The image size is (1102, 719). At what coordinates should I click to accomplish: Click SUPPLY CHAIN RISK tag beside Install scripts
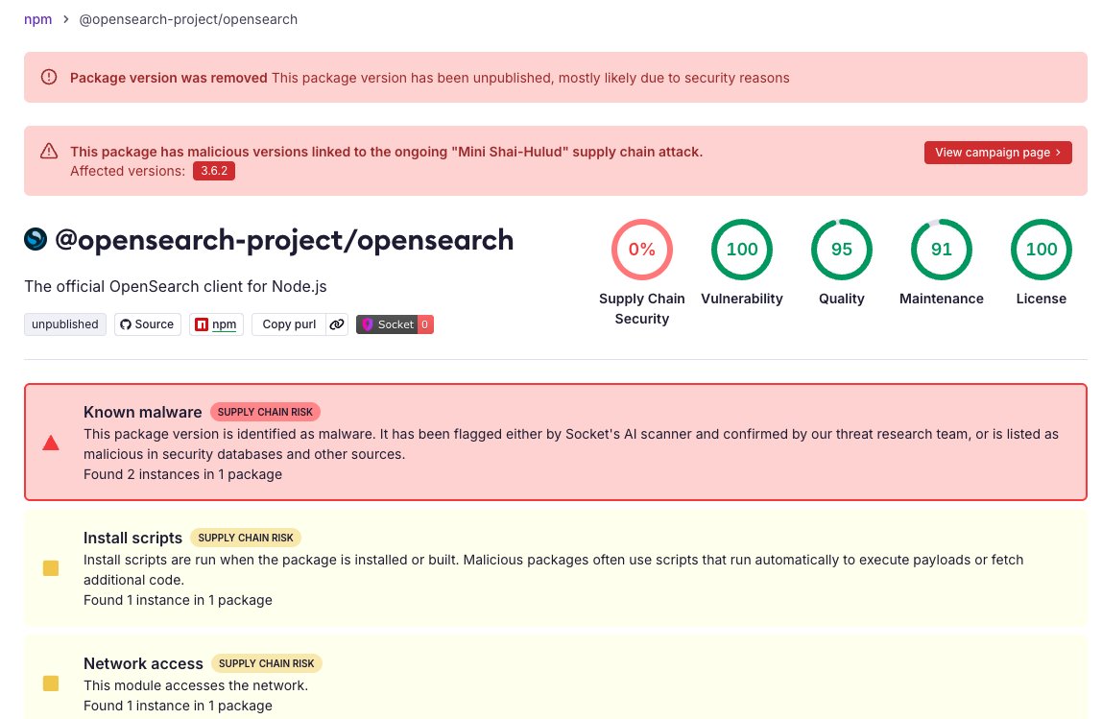(x=246, y=538)
